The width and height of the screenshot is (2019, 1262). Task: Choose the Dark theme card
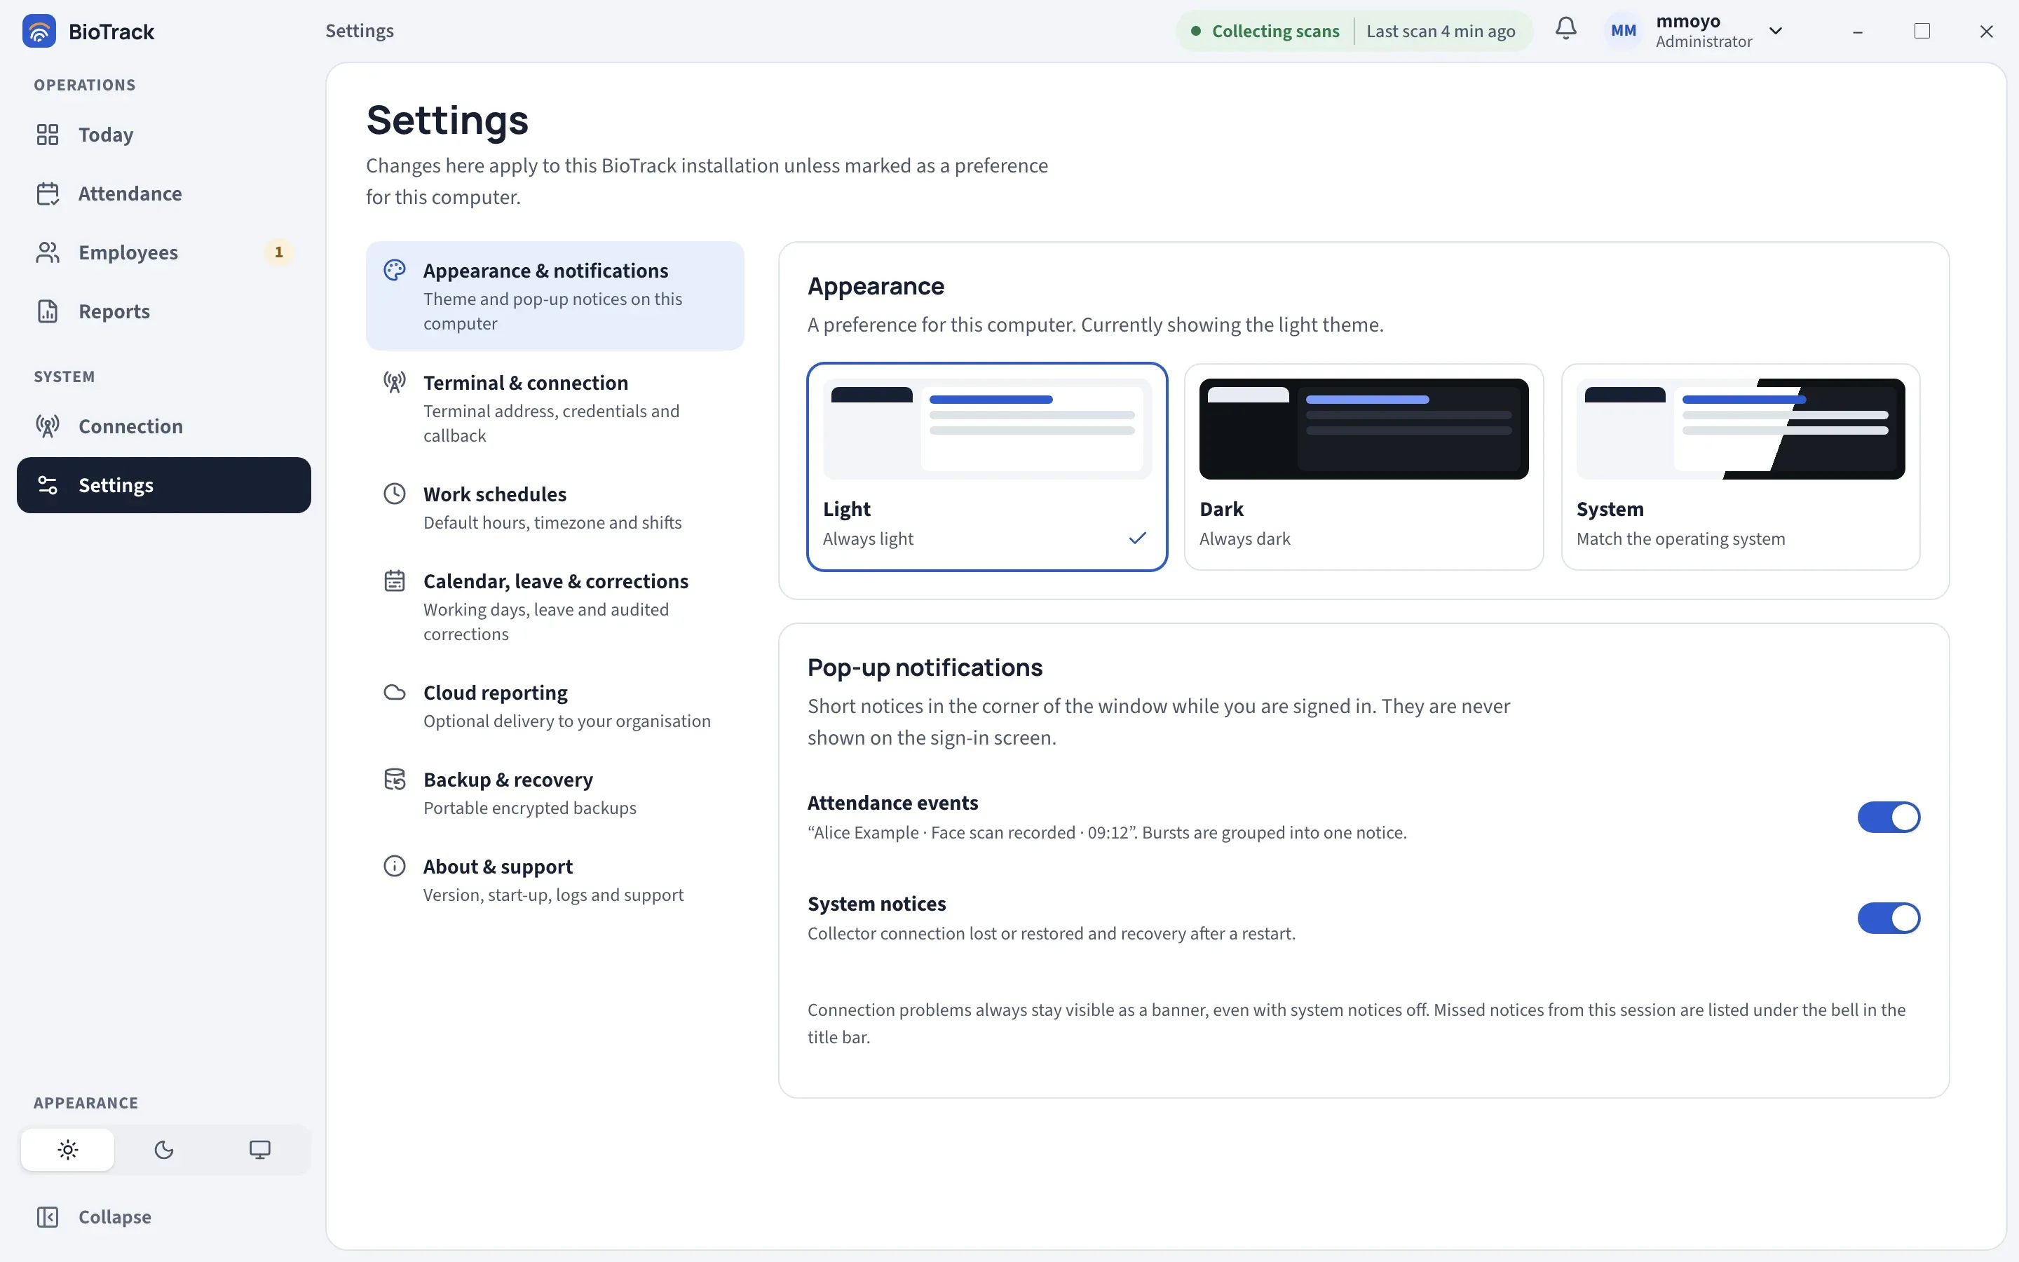[x=1364, y=466]
